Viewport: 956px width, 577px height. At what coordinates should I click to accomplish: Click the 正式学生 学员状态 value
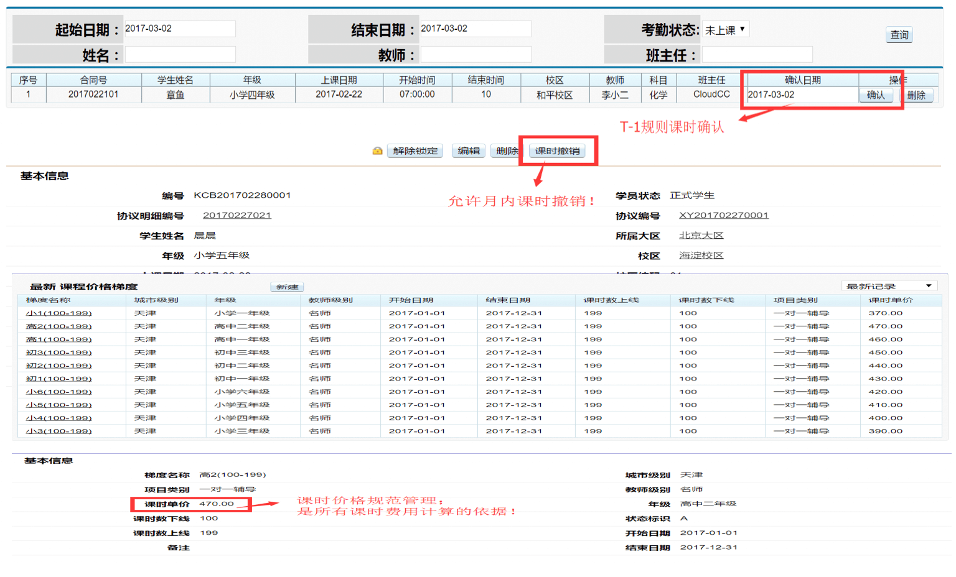tap(692, 195)
